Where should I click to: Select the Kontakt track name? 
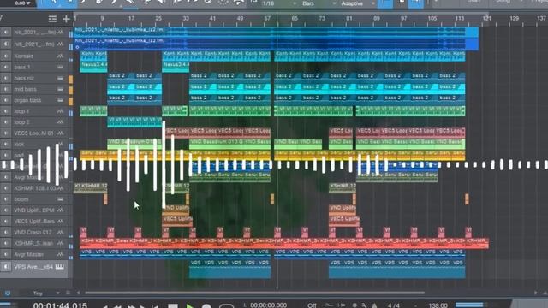tap(23, 56)
